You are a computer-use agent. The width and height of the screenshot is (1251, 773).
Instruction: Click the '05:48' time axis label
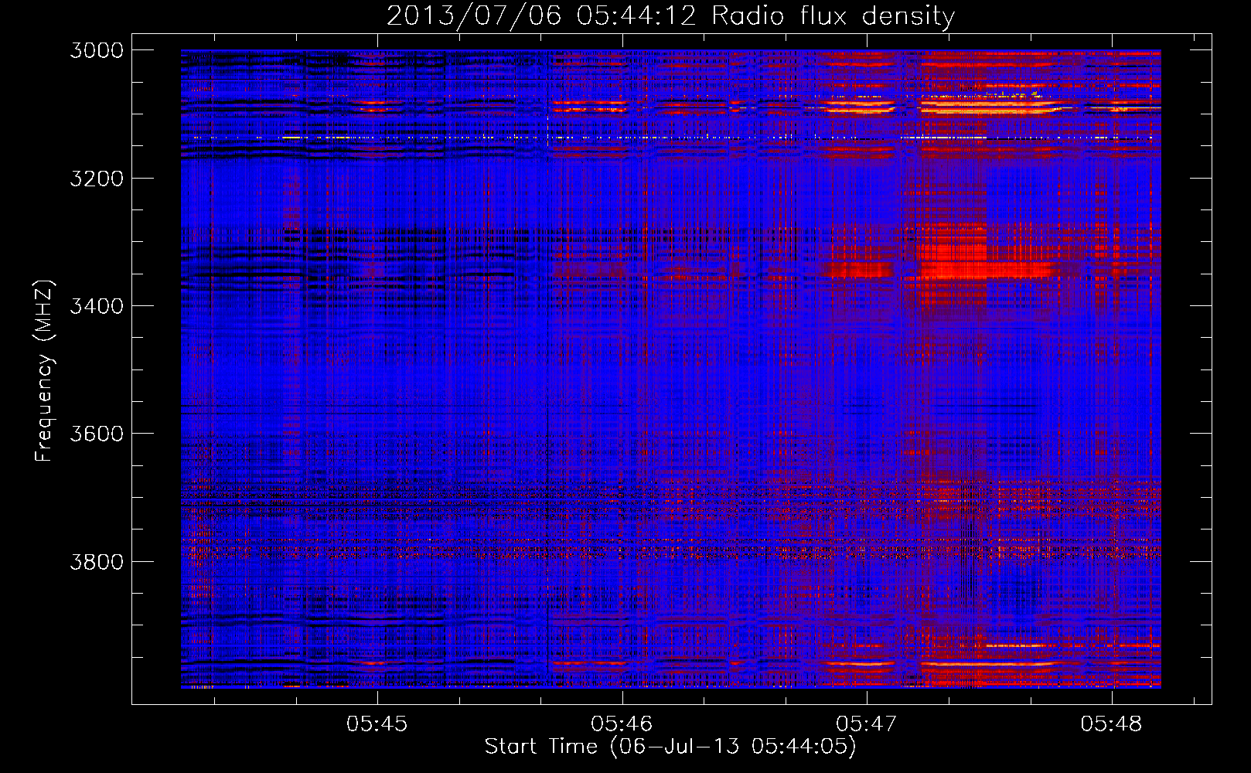coord(1111,724)
